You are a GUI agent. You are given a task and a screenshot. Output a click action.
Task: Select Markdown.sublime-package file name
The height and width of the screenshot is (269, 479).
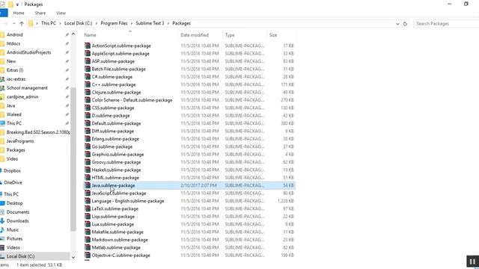click(x=120, y=240)
